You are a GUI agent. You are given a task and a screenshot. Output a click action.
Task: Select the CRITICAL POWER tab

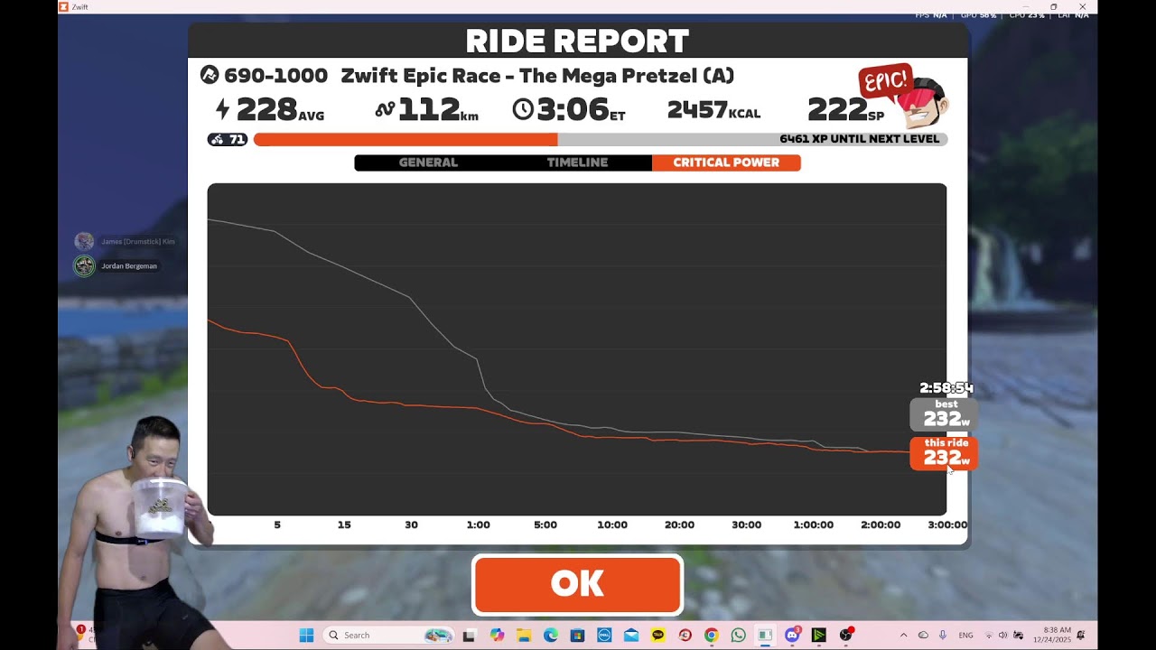(x=726, y=162)
